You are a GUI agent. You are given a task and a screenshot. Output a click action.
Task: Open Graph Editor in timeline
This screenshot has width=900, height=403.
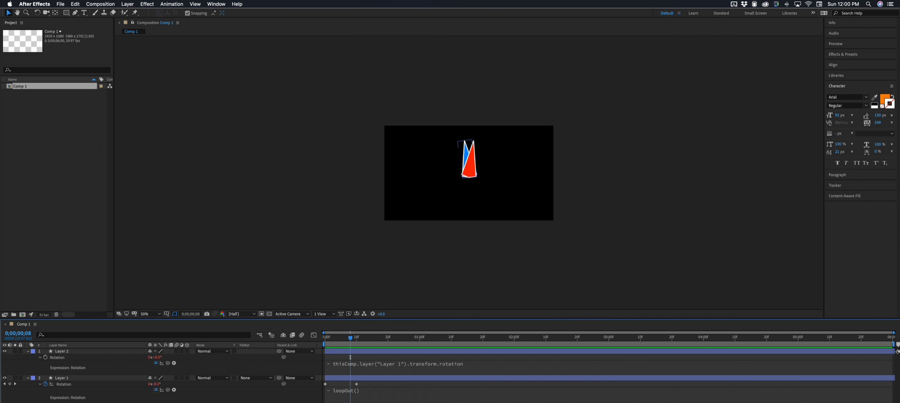tap(314, 335)
